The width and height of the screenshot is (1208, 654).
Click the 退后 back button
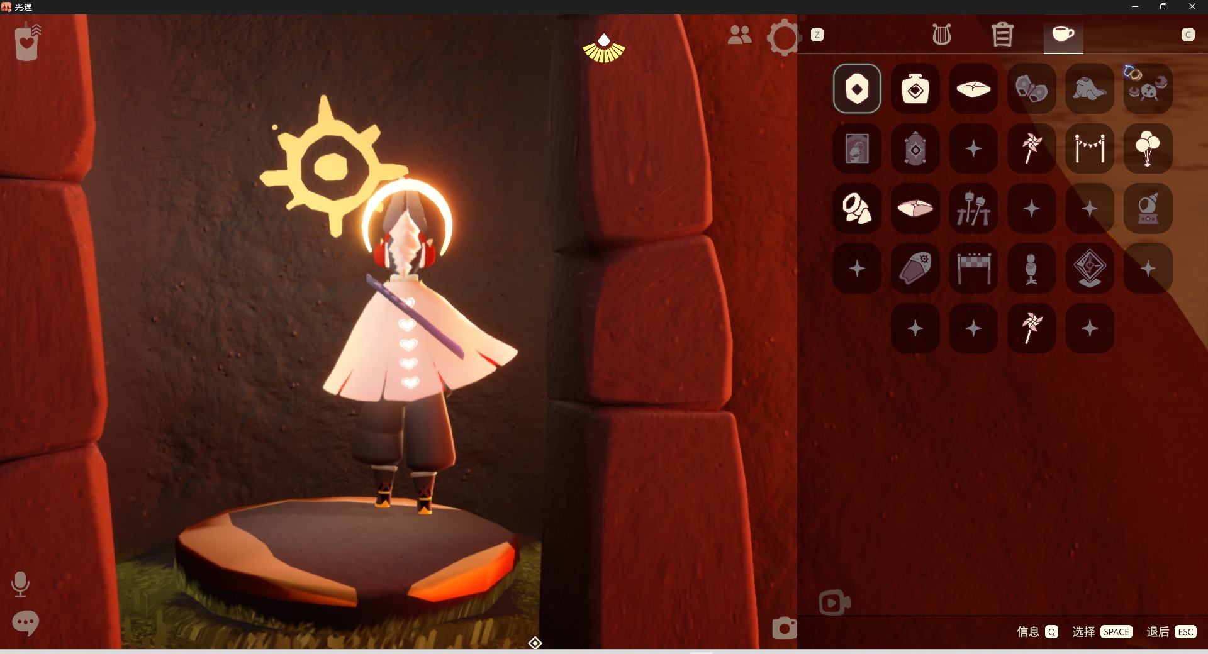(1171, 631)
